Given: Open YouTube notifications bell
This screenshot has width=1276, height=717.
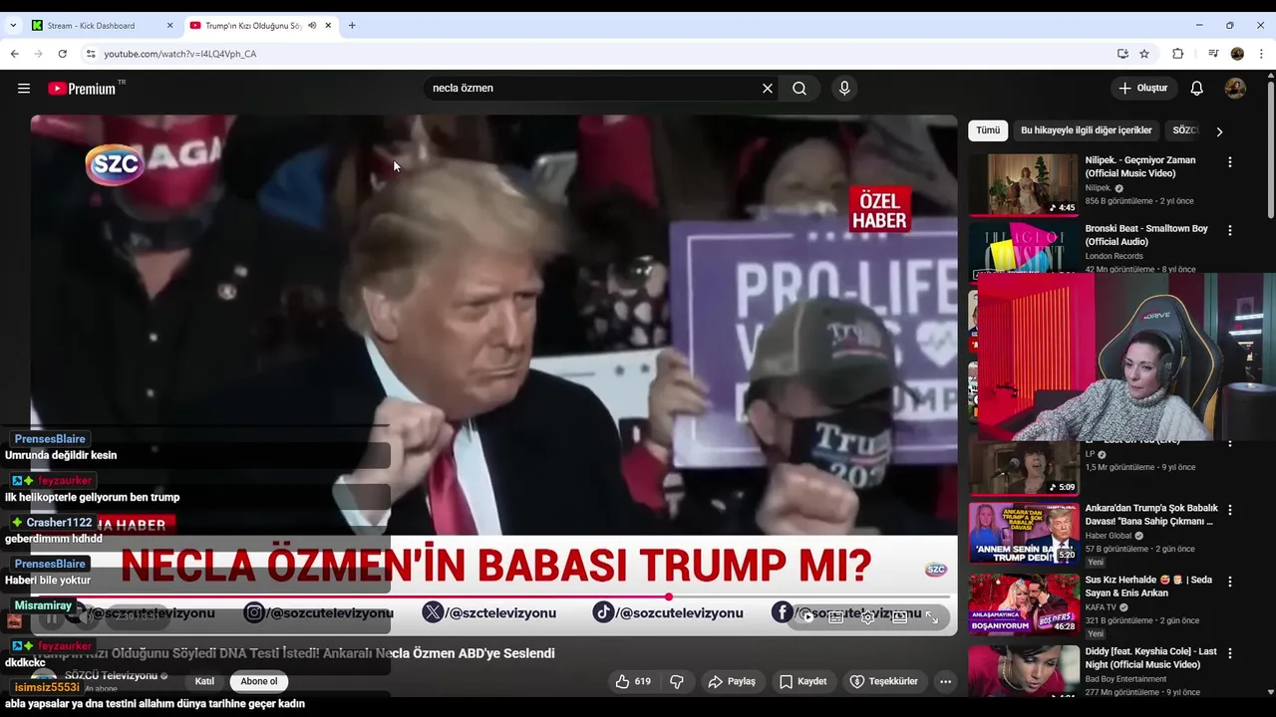Looking at the screenshot, I should click(x=1197, y=89).
